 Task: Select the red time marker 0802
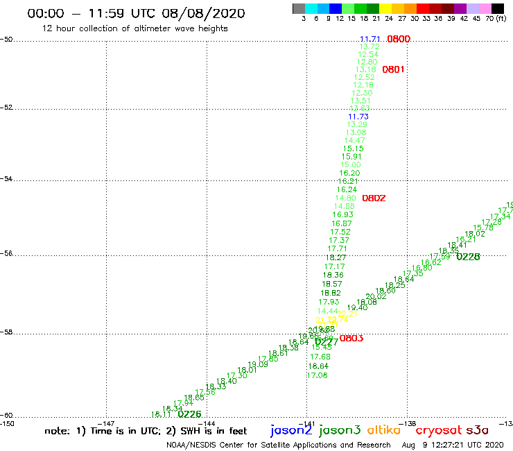pyautogui.click(x=374, y=198)
